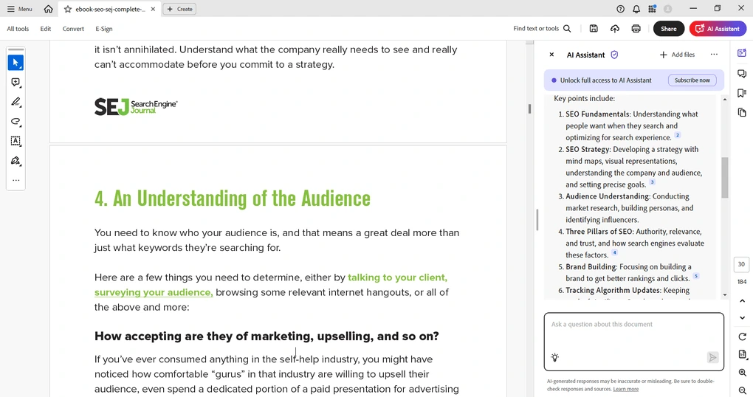753x397 pixels.
Task: Click the print icon
Action: pos(636,29)
